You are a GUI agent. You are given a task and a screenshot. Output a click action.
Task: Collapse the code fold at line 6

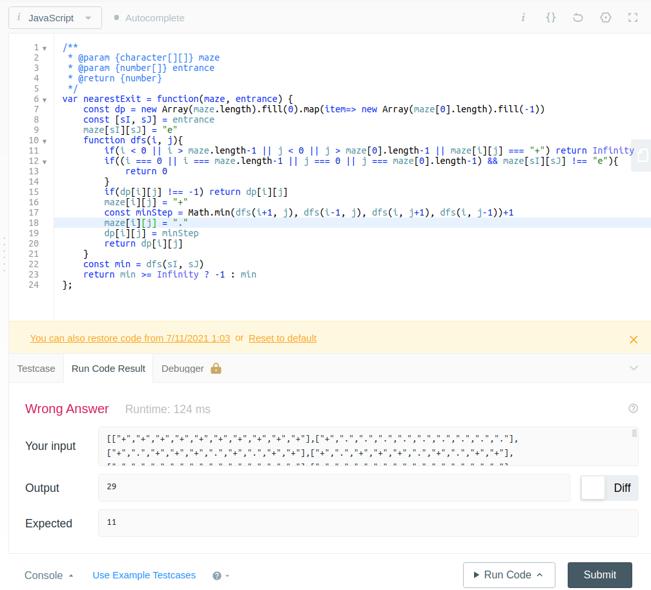45,100
